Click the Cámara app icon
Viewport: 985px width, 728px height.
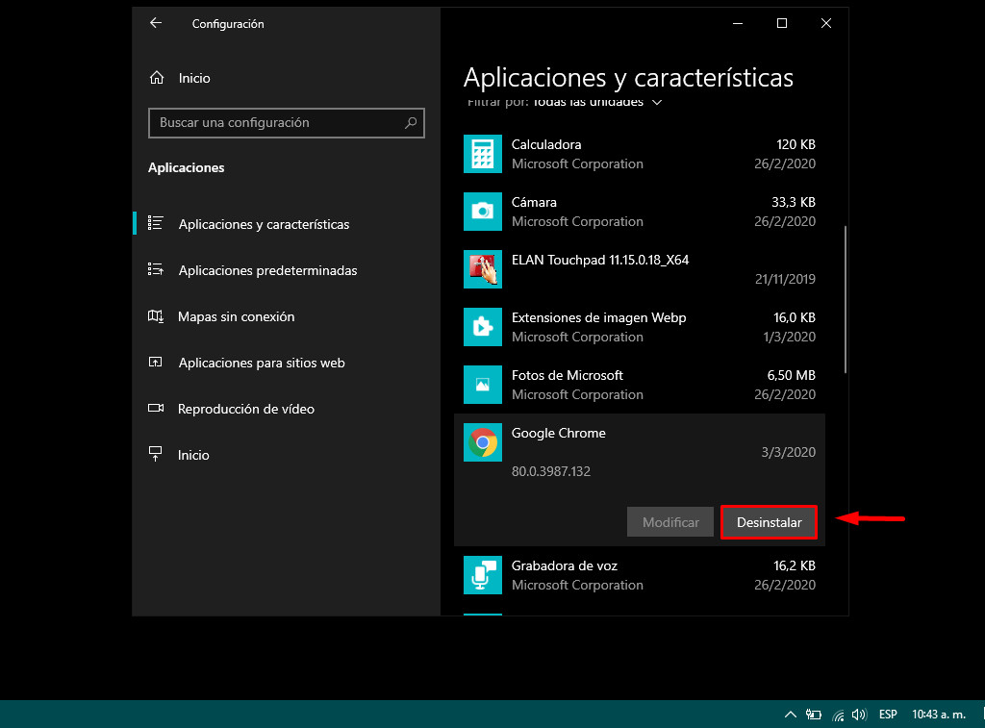click(482, 212)
